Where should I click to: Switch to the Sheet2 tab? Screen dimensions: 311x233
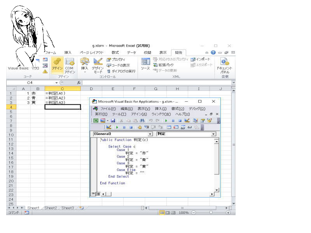51,208
